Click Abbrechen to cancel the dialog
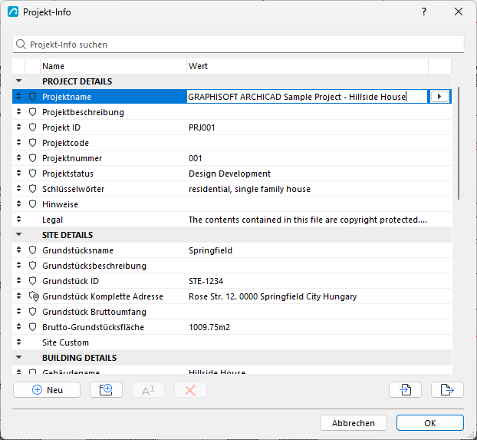The width and height of the screenshot is (477, 440). [x=354, y=423]
